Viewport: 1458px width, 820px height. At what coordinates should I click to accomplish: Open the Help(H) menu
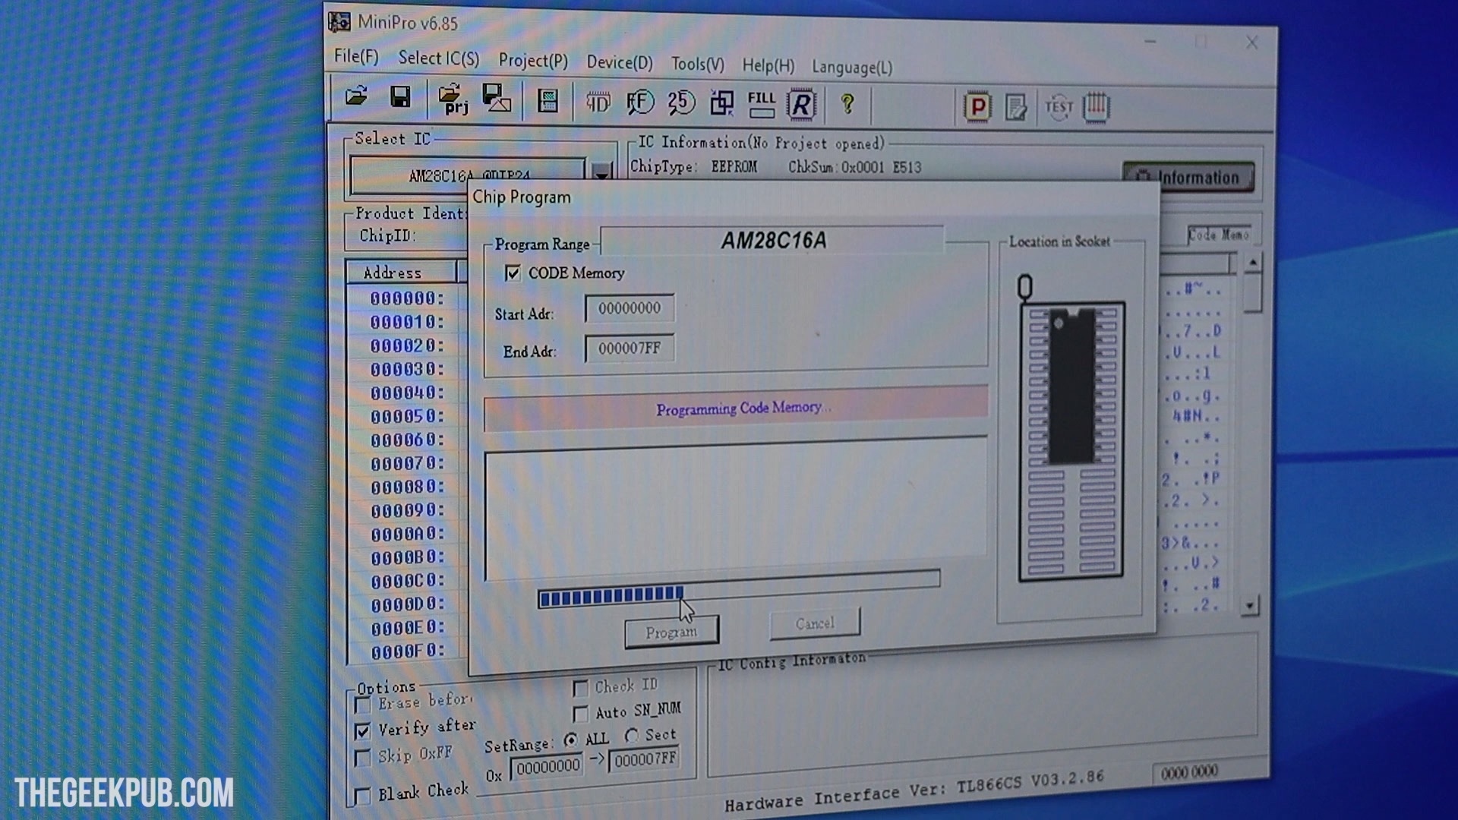pyautogui.click(x=768, y=65)
